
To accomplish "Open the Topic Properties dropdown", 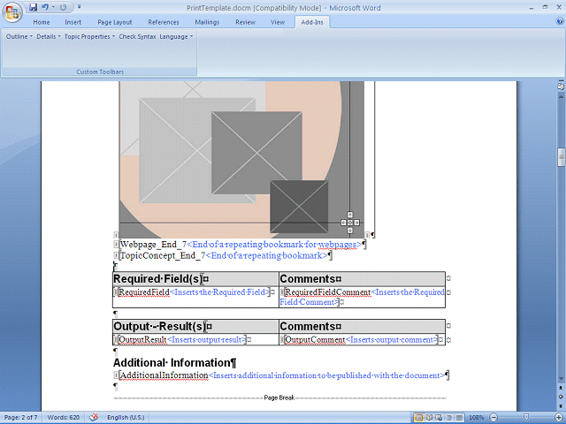I will (x=89, y=36).
